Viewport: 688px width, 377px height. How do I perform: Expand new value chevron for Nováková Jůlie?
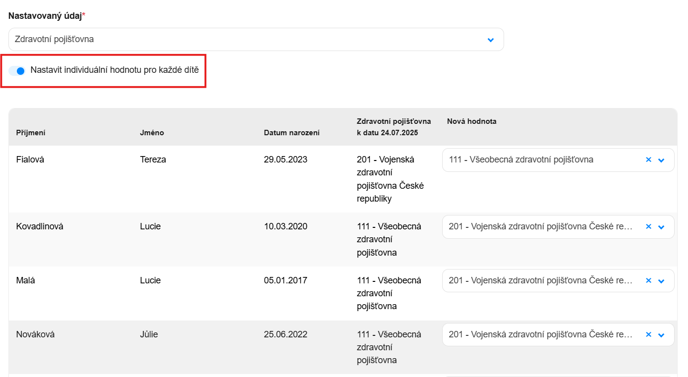(x=661, y=335)
